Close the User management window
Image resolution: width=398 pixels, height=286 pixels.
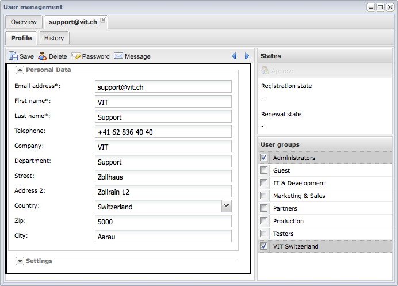[x=390, y=7]
